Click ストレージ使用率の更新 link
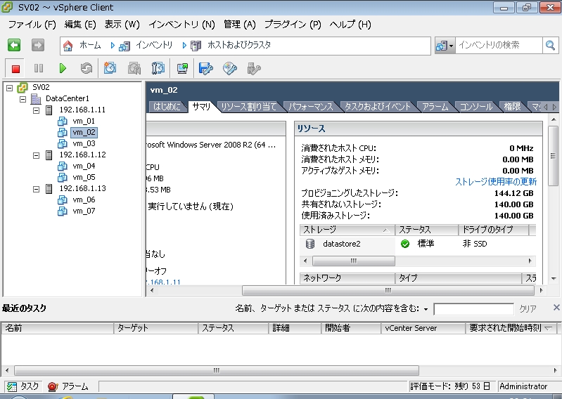 pos(496,182)
